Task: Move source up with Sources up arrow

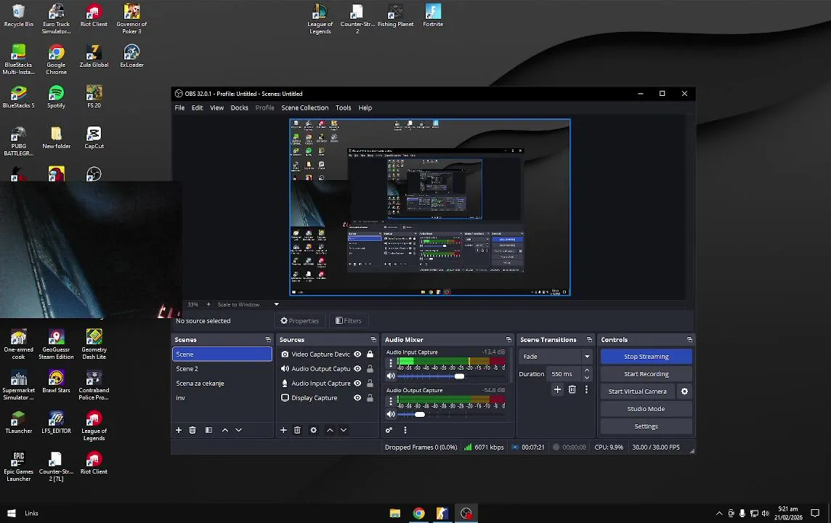Action: coord(330,430)
